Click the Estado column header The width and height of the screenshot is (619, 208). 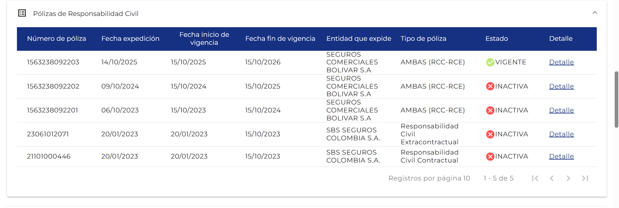click(497, 39)
